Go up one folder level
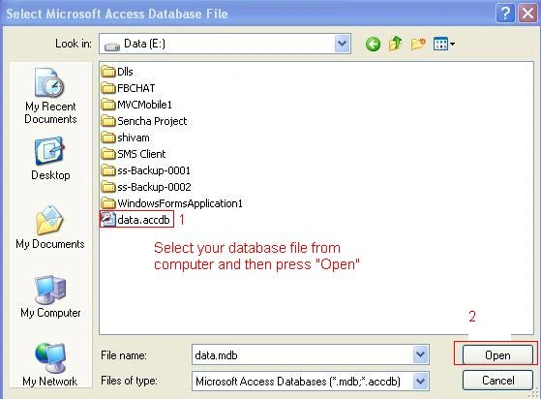Viewport: 541px width, 399px height. coord(396,44)
